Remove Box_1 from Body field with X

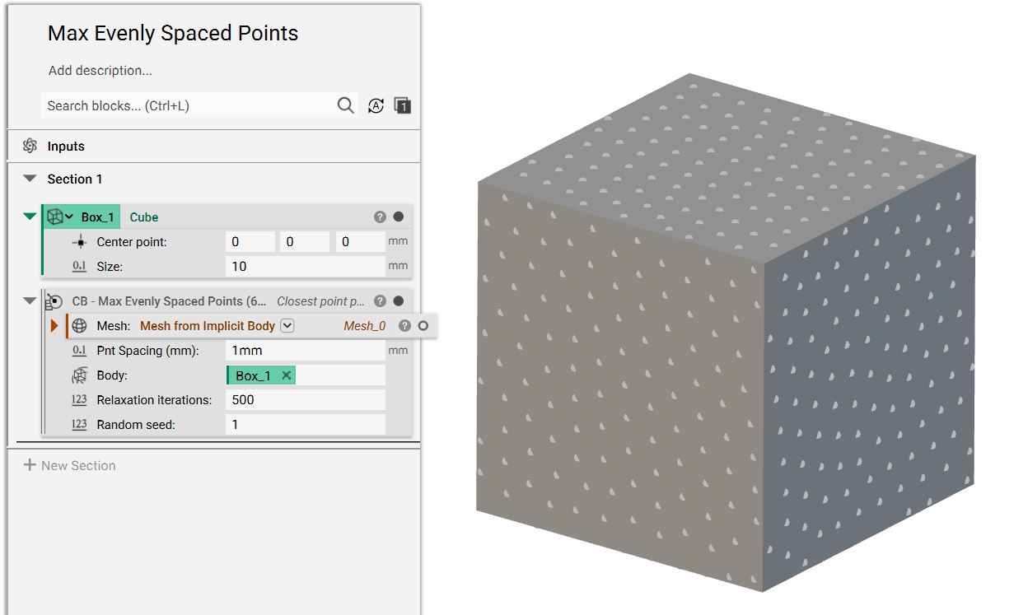(286, 375)
